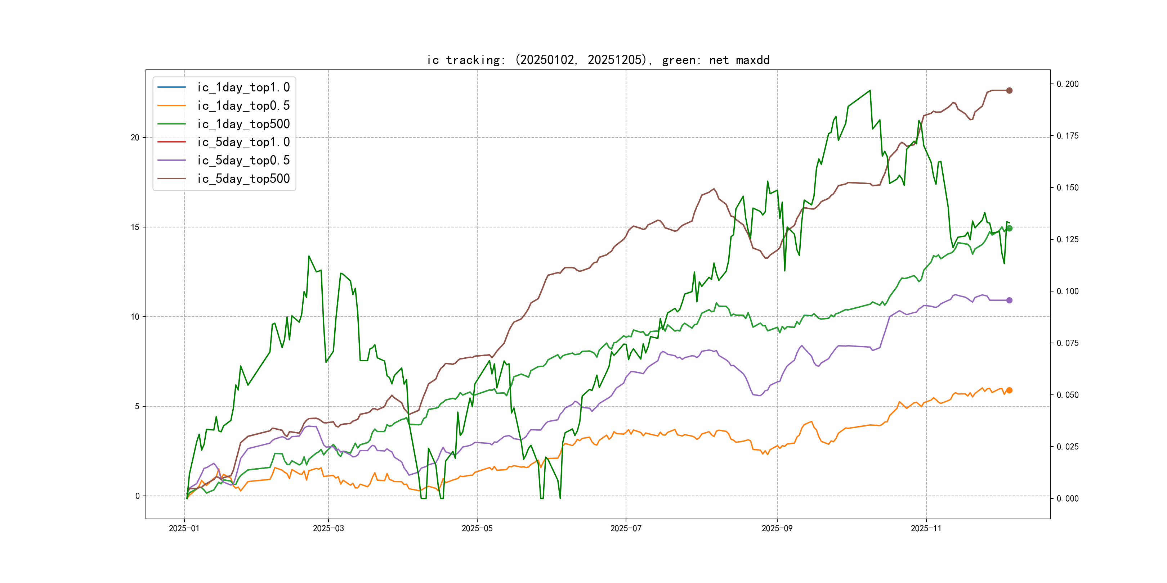Click the green ic_1day_top500 legend swatch

tap(171, 123)
